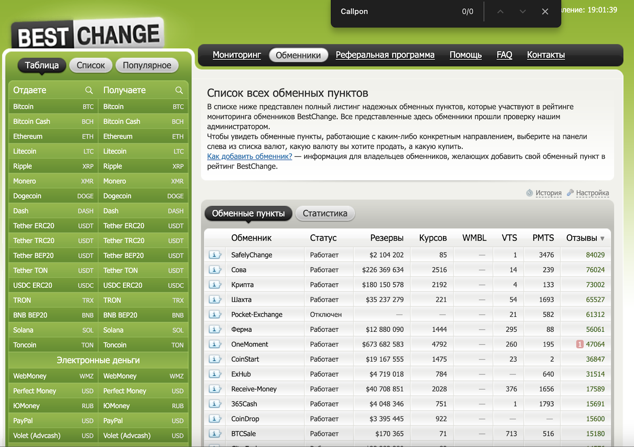Select Litecoin in Отдаете column
The width and height of the screenshot is (634, 447).
(53, 151)
